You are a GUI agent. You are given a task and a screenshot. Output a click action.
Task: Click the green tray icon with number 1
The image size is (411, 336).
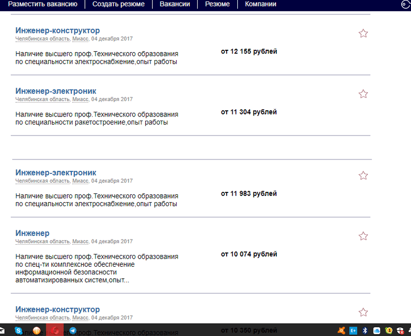click(389, 331)
